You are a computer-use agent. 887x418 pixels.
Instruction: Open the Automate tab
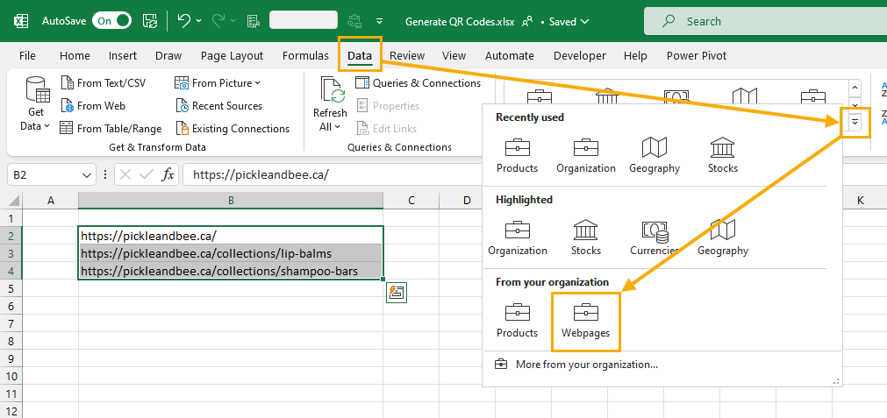pyautogui.click(x=509, y=55)
